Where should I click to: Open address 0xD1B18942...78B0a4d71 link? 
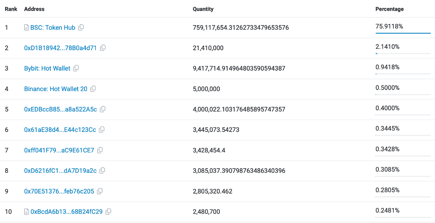point(60,48)
